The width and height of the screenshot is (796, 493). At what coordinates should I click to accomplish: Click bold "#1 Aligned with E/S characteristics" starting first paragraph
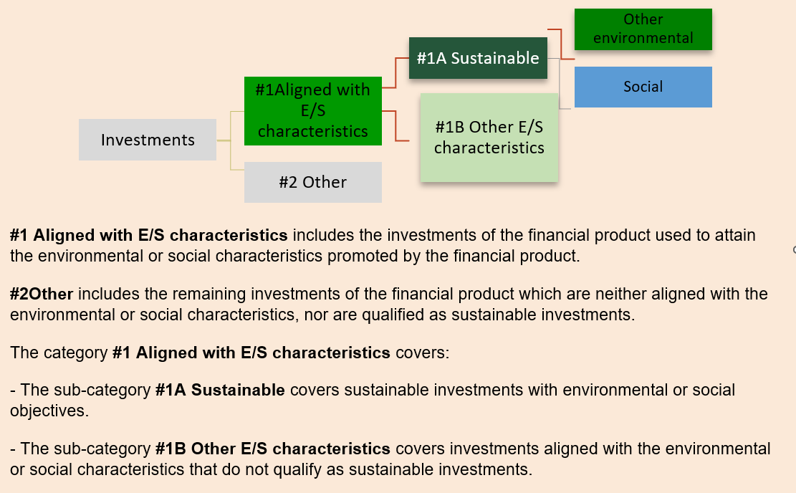149,235
